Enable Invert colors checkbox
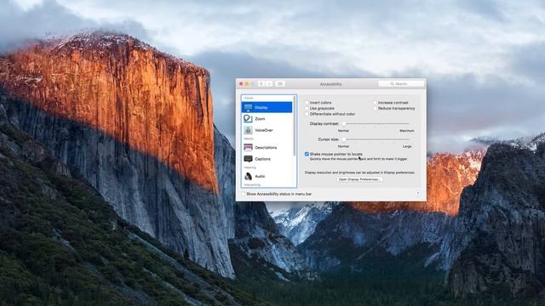The width and height of the screenshot is (545, 306). click(307, 103)
